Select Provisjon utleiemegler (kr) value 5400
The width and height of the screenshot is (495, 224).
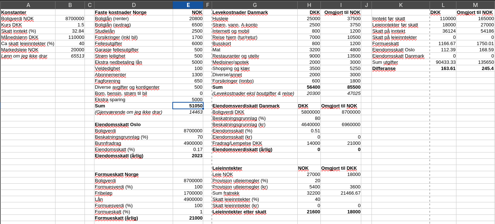click(x=309, y=187)
